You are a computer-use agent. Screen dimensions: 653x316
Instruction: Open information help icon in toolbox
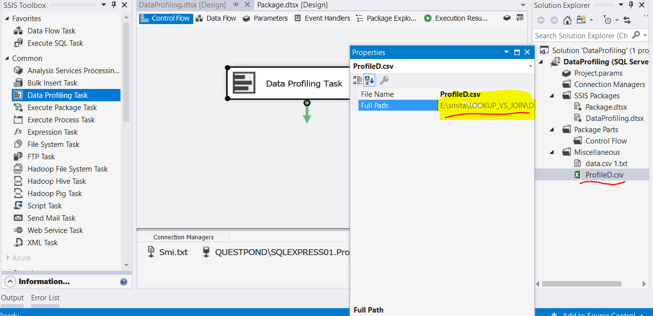[123, 282]
